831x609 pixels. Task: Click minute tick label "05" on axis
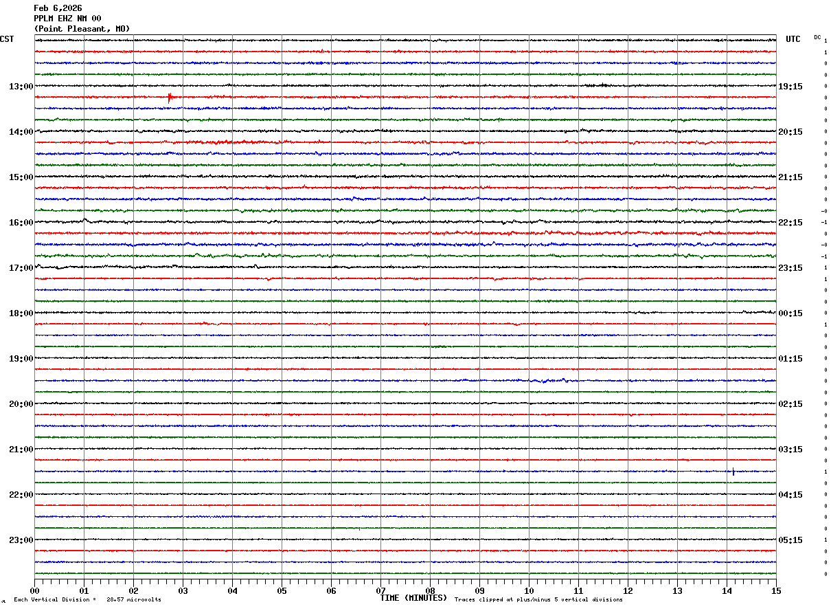pos(282,590)
